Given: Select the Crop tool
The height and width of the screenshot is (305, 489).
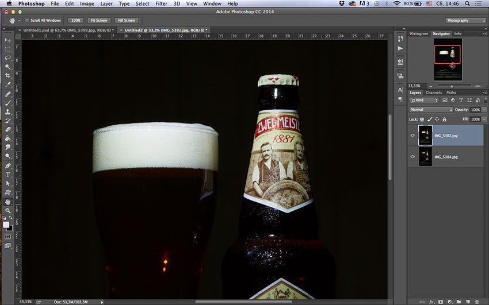Looking at the screenshot, I should coord(8,76).
